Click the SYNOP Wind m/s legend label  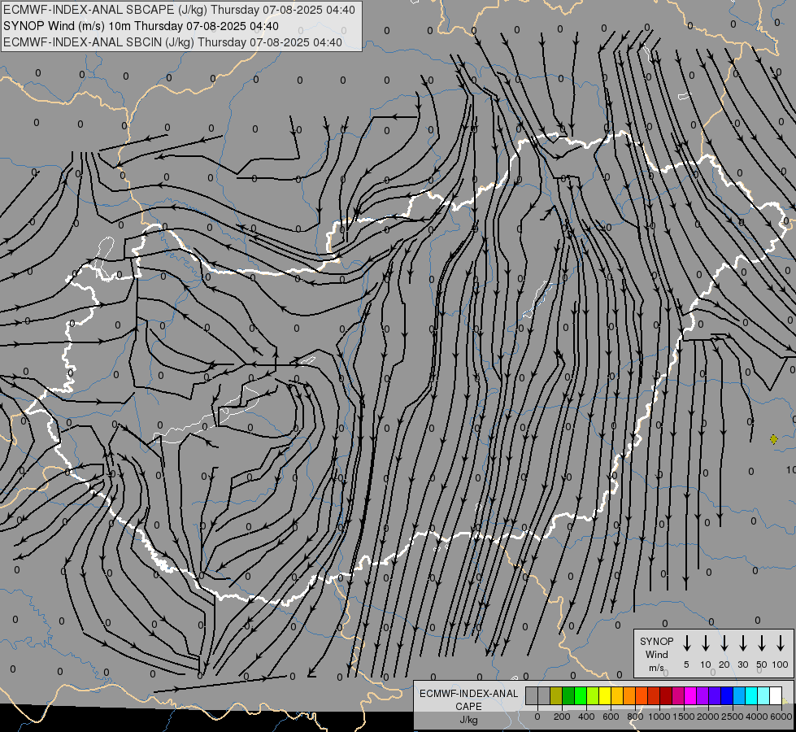click(x=656, y=655)
